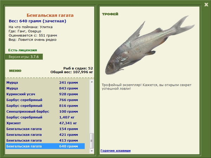The height and width of the screenshot is (158, 211).
Task: Select the Куринский усач 928 грамм row
Action: [x=45, y=94]
